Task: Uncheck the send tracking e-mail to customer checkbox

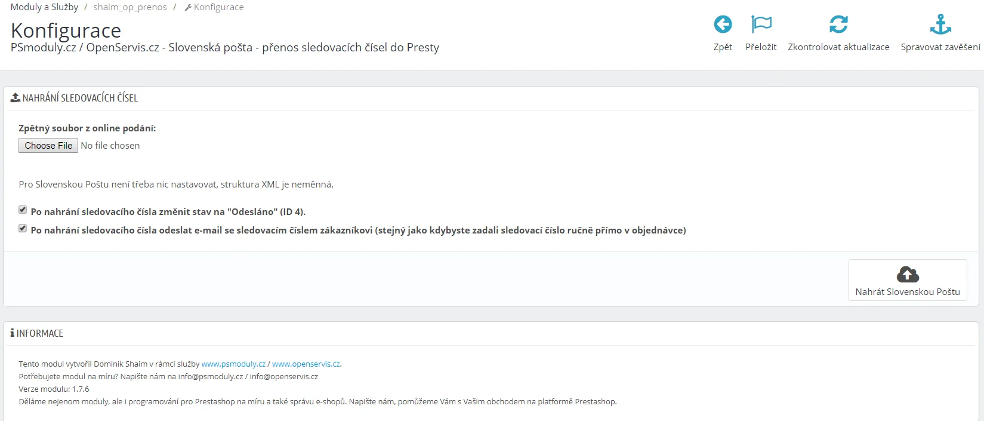Action: (x=23, y=228)
